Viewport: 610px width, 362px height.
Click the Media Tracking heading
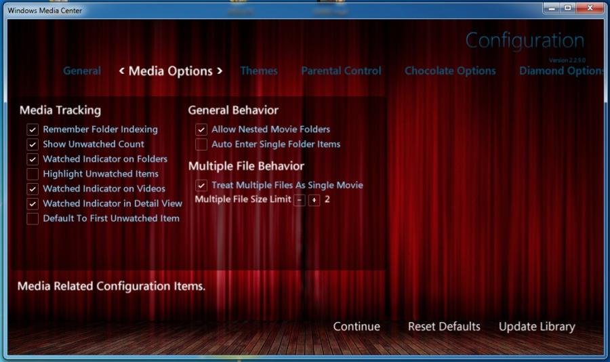pyautogui.click(x=60, y=110)
